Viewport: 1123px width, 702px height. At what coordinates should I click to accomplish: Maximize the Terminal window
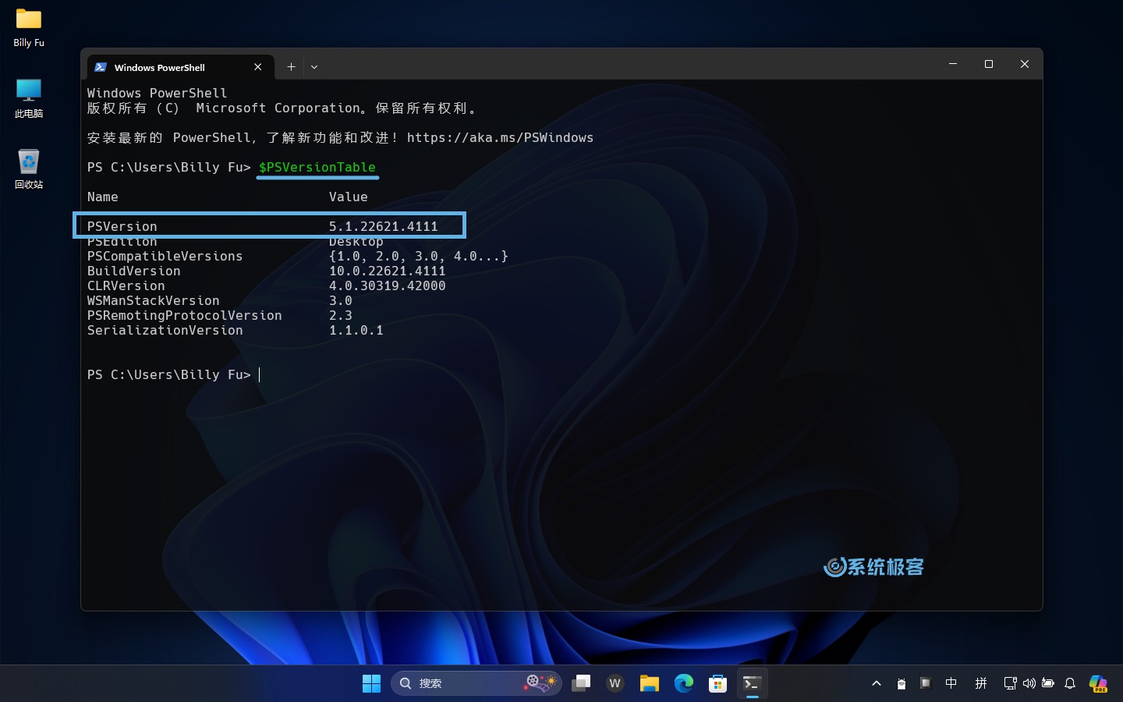989,64
